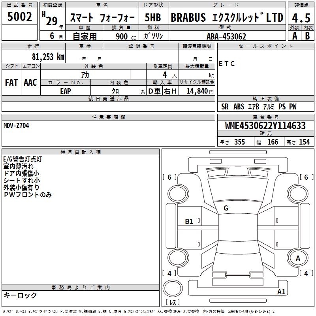Select the mileage value 81,253 km
This screenshot has width=316, height=316.
pyautogui.click(x=48, y=56)
